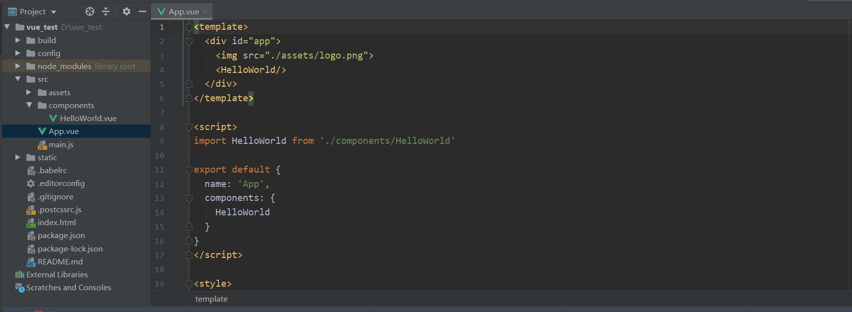Select HelloWorld.vue in the tree
Viewport: 852px width, 312px height.
tap(88, 118)
